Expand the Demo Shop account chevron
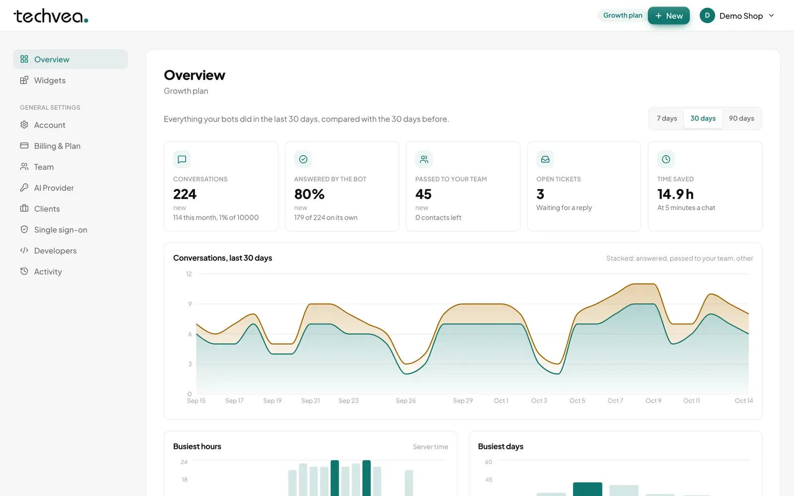Viewport: 794px width, 496px height. point(772,15)
